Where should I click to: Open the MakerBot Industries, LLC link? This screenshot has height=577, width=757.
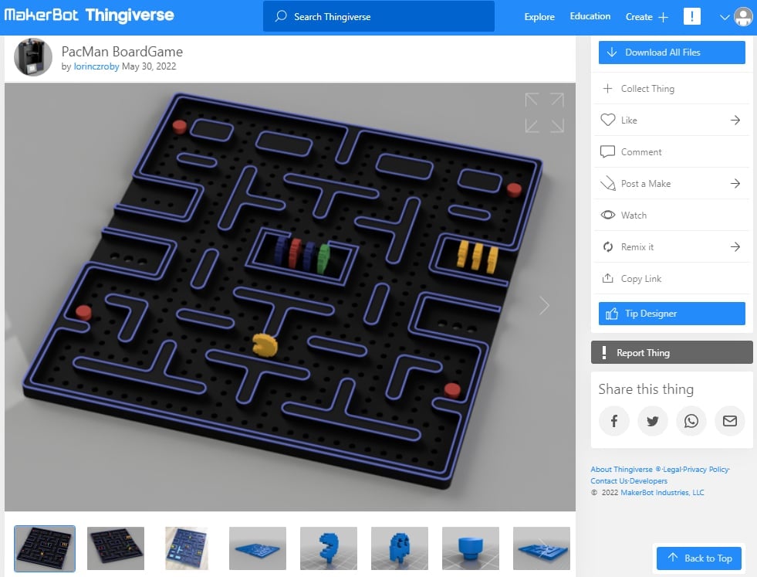(x=662, y=493)
